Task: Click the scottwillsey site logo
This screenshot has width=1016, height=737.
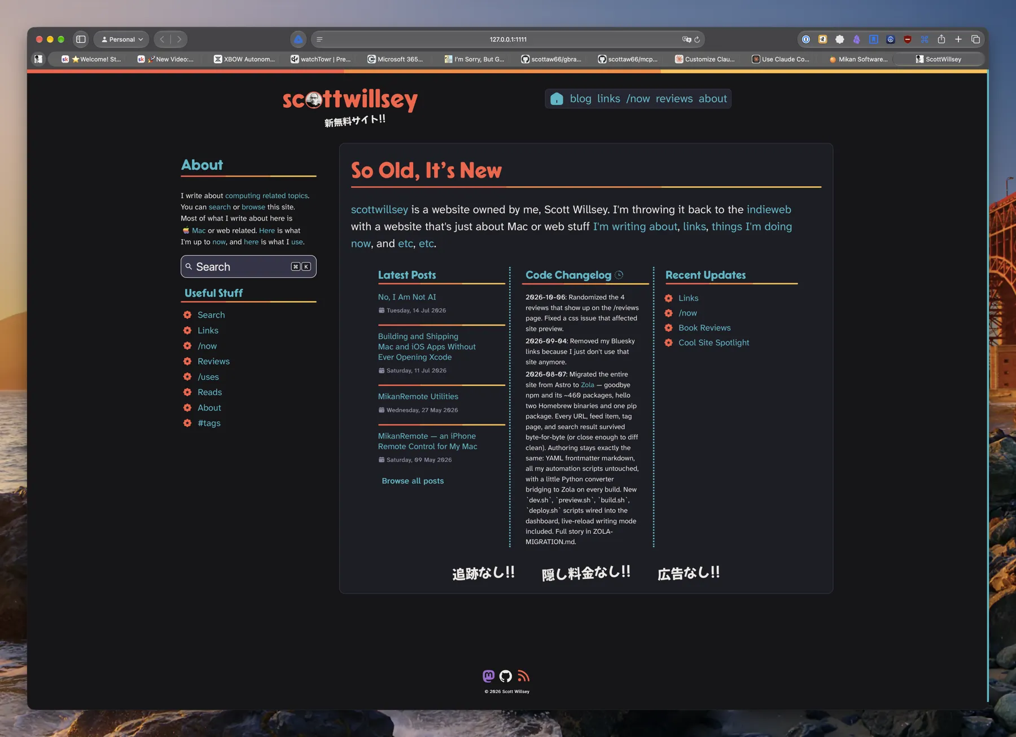Action: coord(350,100)
